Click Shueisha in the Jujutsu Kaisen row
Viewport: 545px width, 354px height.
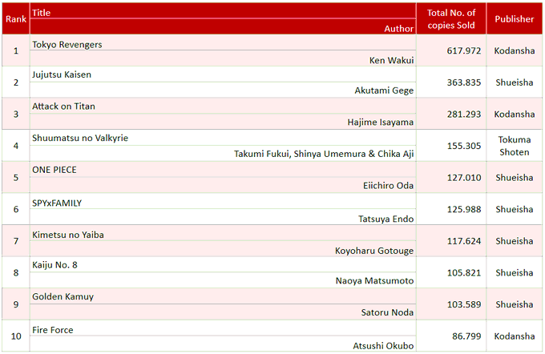click(515, 82)
